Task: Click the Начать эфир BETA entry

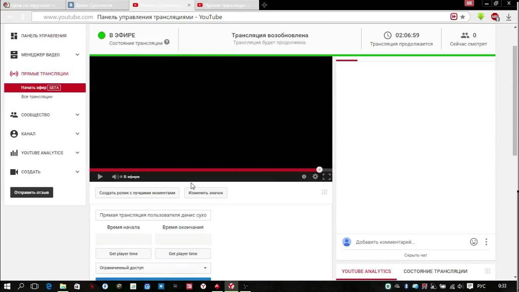Action: (45, 88)
